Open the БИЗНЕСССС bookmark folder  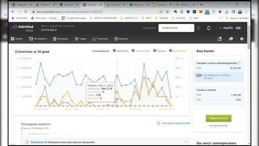(x=129, y=18)
